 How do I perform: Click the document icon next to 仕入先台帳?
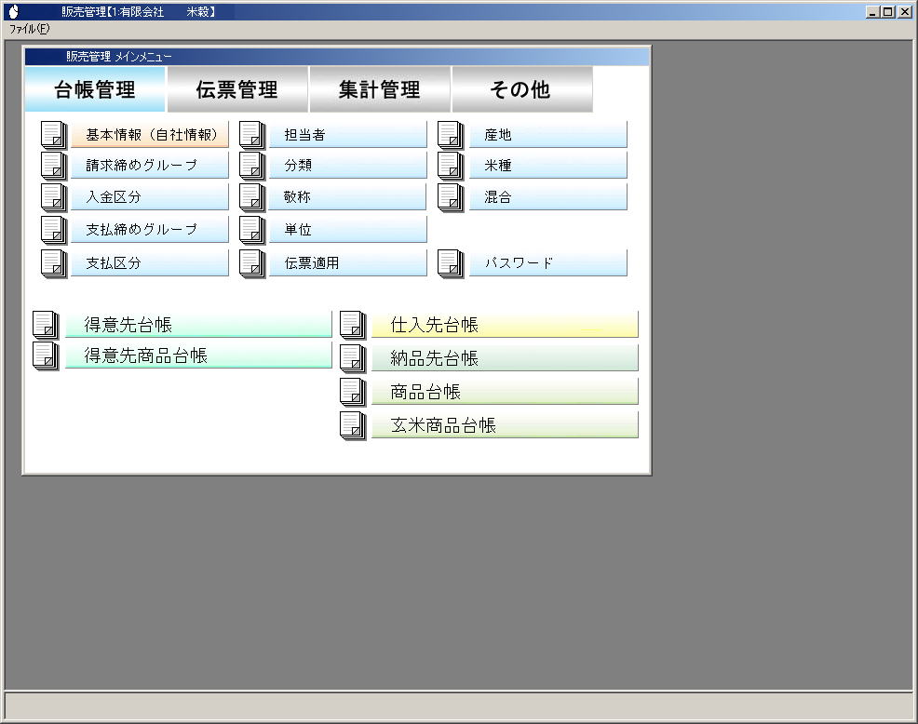353,325
